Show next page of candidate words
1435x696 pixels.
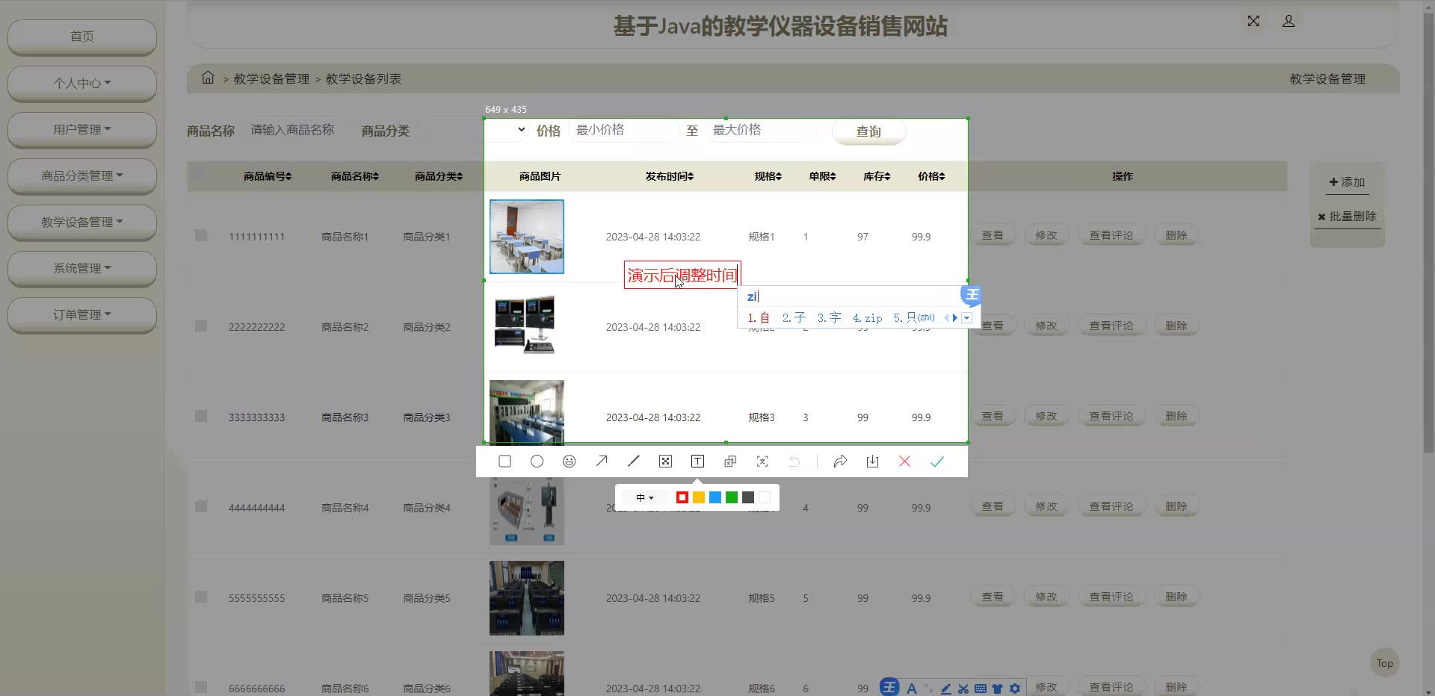pyautogui.click(x=955, y=318)
